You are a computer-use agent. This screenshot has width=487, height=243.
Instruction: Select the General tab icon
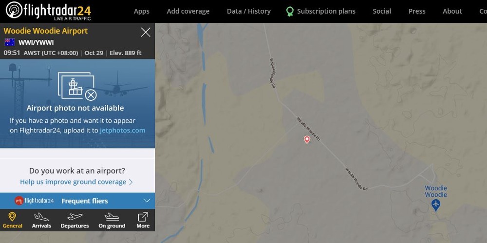(12, 217)
